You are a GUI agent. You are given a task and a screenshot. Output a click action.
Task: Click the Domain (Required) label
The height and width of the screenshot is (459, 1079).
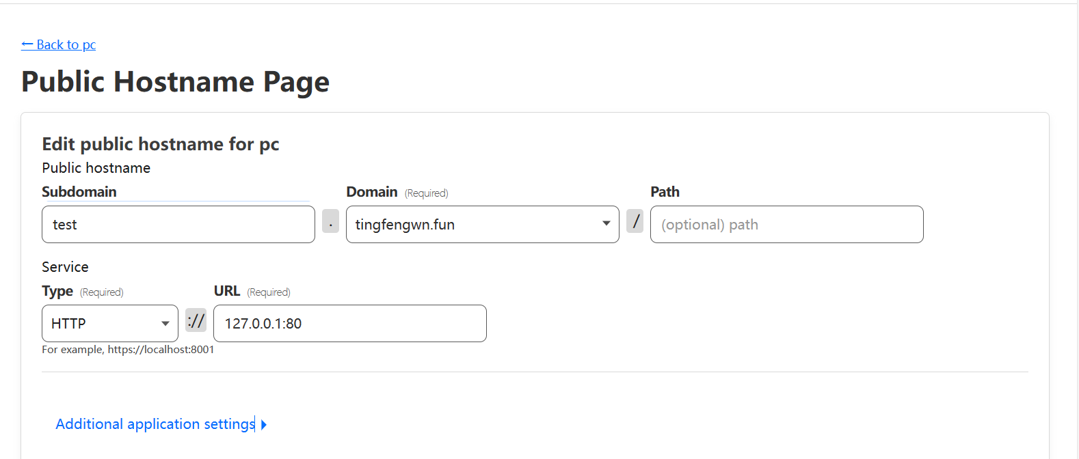pos(397,193)
